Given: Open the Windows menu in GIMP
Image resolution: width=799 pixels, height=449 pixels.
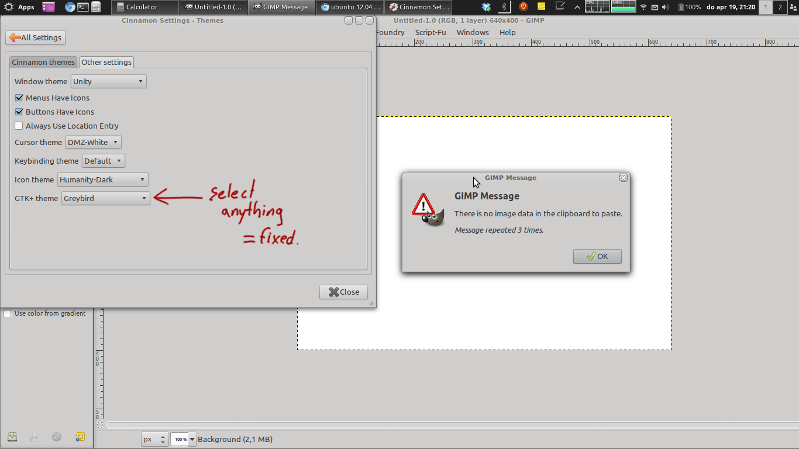Looking at the screenshot, I should tap(473, 33).
